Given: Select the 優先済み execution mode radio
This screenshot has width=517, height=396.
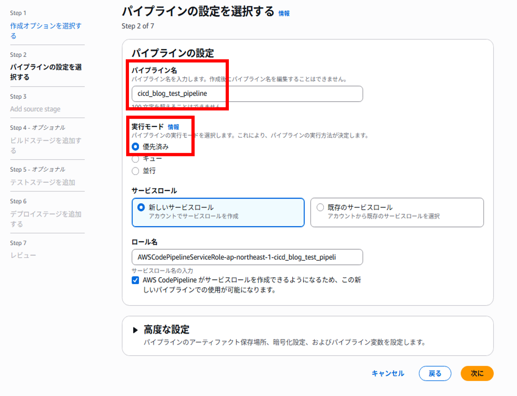Looking at the screenshot, I should pyautogui.click(x=135, y=147).
